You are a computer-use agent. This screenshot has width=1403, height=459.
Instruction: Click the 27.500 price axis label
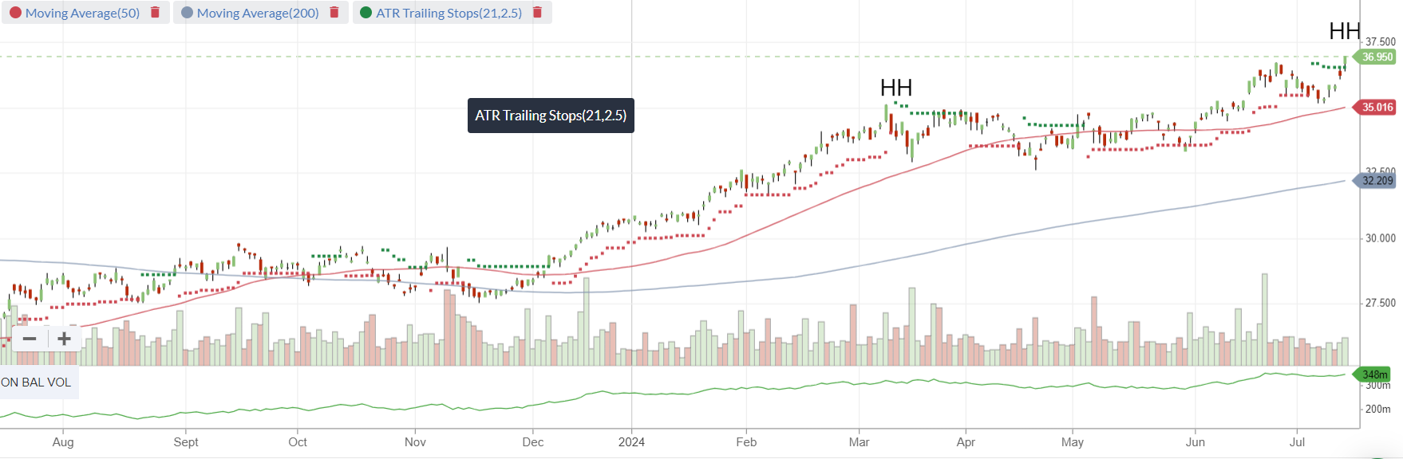(1381, 303)
